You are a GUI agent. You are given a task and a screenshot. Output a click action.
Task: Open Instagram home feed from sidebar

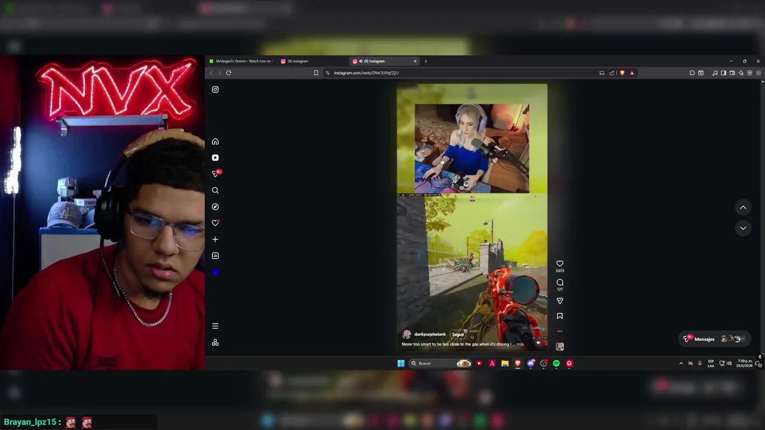pos(215,142)
